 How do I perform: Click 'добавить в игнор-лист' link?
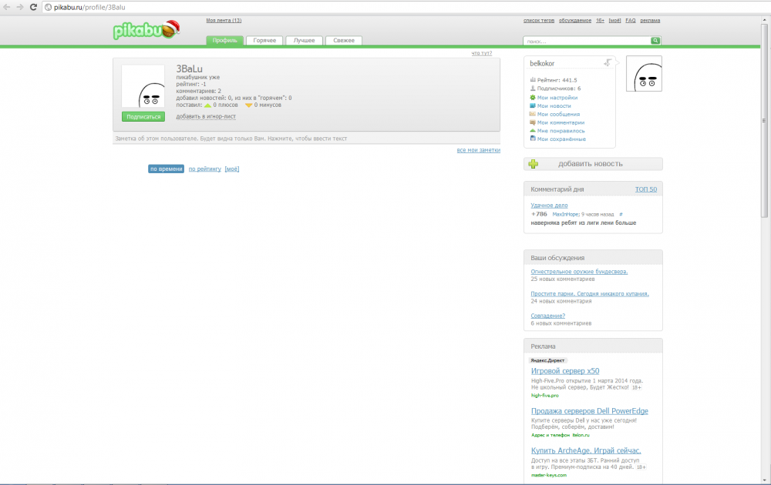(206, 117)
